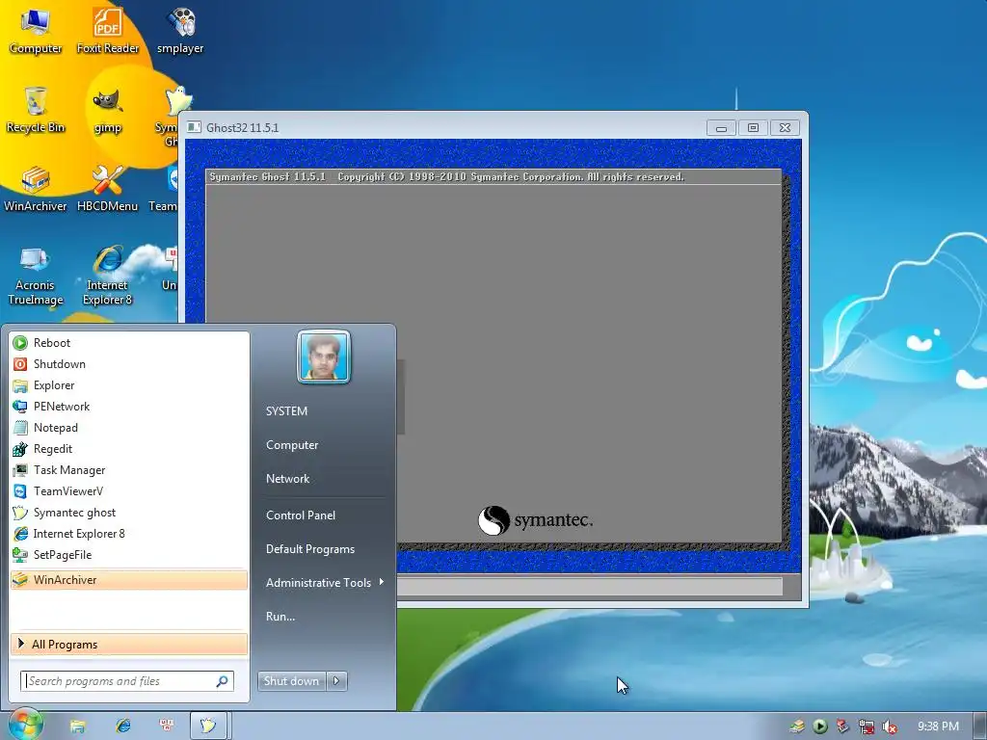Click the green play tray icon
Image resolution: width=987 pixels, height=740 pixels.
[819, 727]
